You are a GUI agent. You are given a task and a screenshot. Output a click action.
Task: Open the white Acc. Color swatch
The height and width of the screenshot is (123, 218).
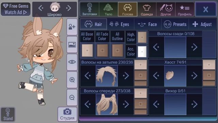coord(142,52)
